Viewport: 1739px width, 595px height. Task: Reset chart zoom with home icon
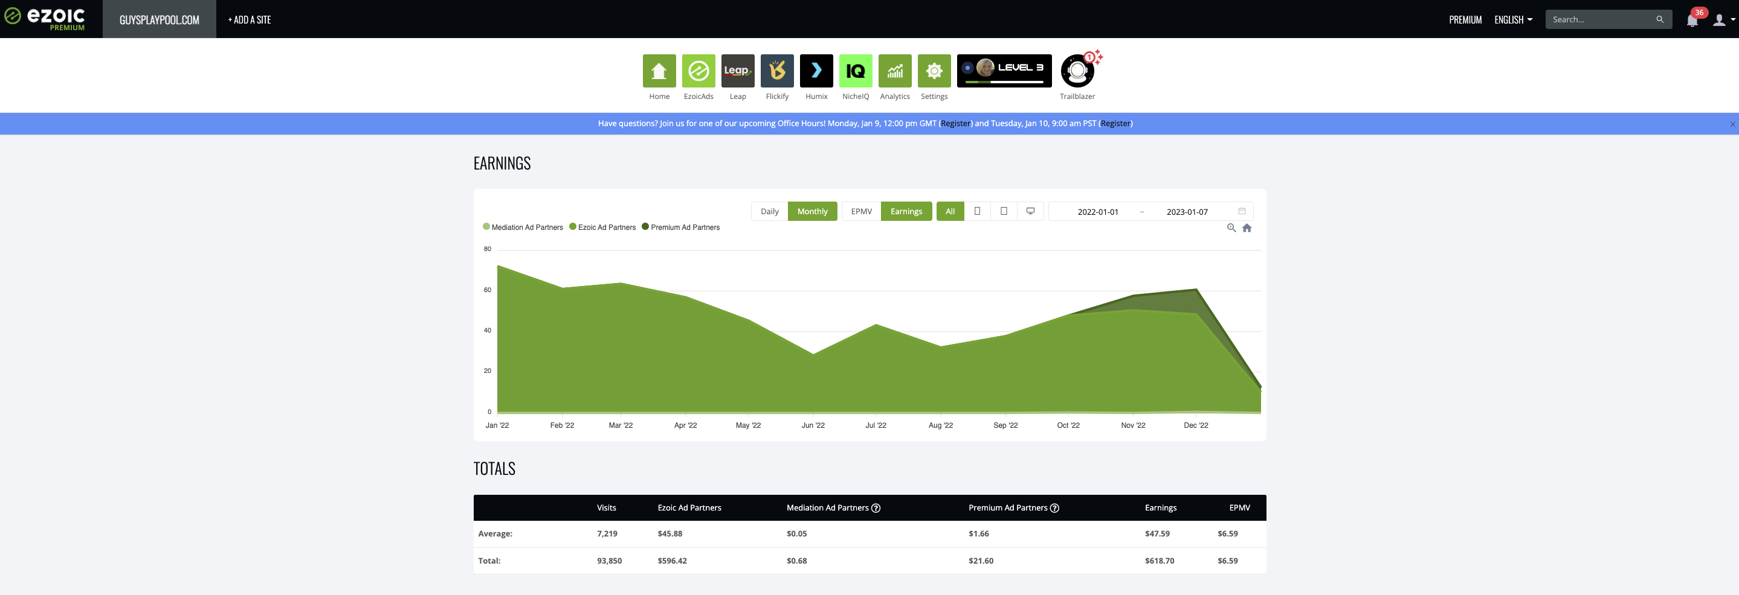1247,229
